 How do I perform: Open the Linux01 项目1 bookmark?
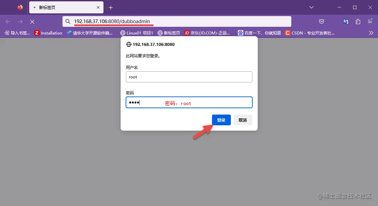click(x=137, y=33)
